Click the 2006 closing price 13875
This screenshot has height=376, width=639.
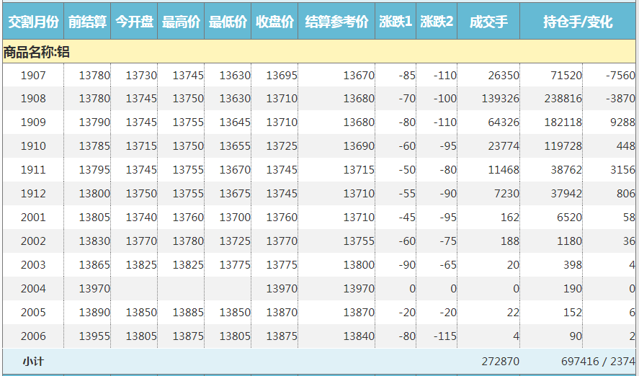click(281, 336)
